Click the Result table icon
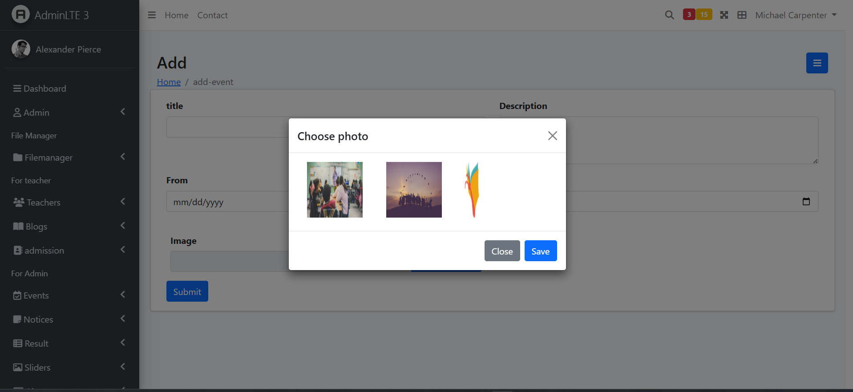This screenshot has height=392, width=853. (18, 344)
